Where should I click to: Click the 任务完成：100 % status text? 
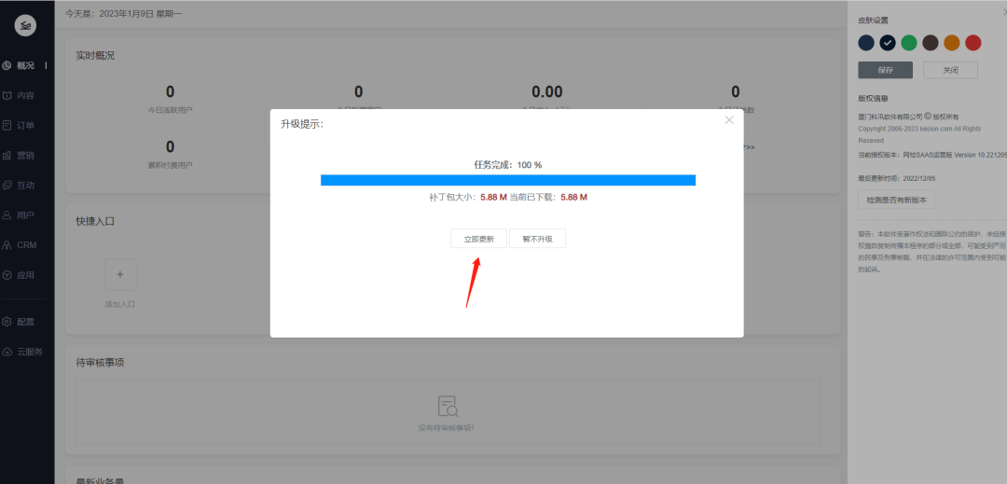[508, 165]
